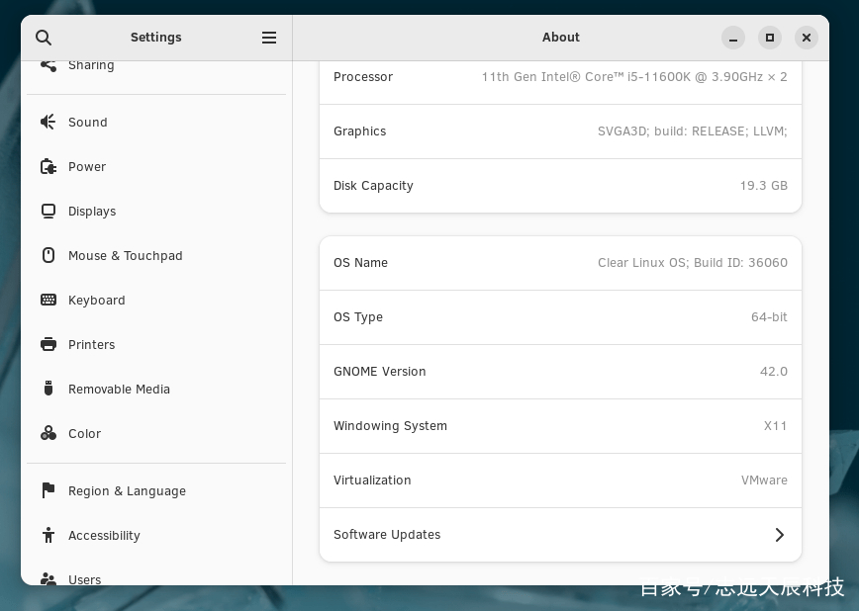Click the Power battery icon
The height and width of the screenshot is (611, 859).
pyautogui.click(x=48, y=166)
